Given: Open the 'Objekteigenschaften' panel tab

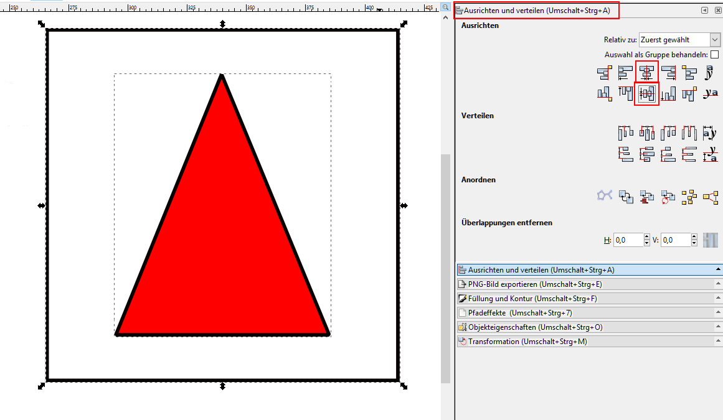Looking at the screenshot, I should point(590,327).
